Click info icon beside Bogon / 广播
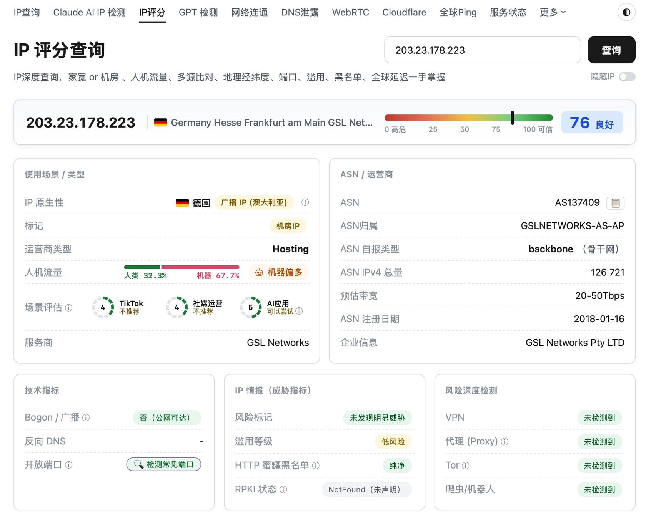Viewport: 646px width, 517px height. pos(86,418)
